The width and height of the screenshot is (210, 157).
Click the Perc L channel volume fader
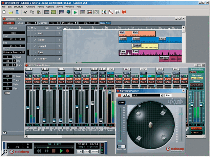point(28,107)
